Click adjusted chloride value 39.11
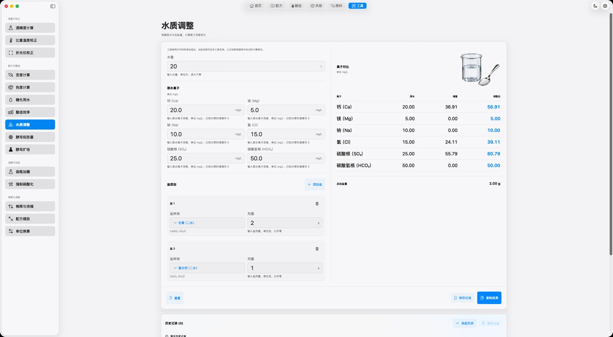613x337 pixels. [x=493, y=142]
